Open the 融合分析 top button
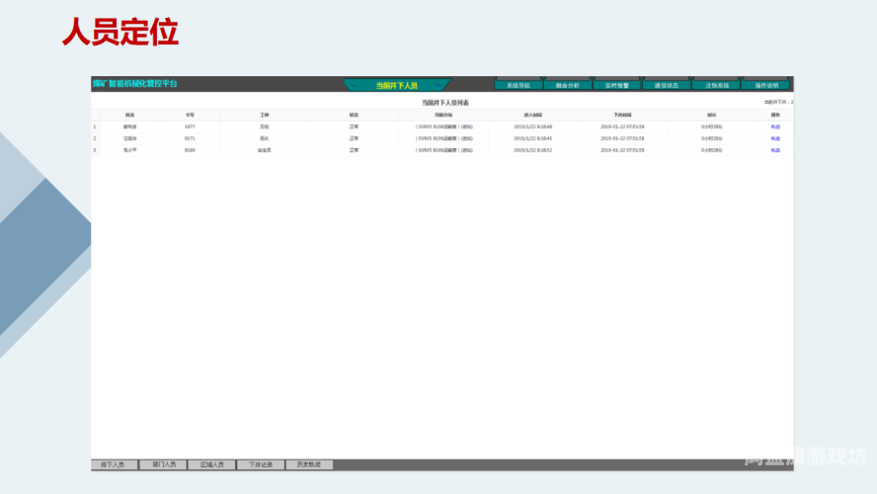The image size is (877, 494). click(x=568, y=85)
